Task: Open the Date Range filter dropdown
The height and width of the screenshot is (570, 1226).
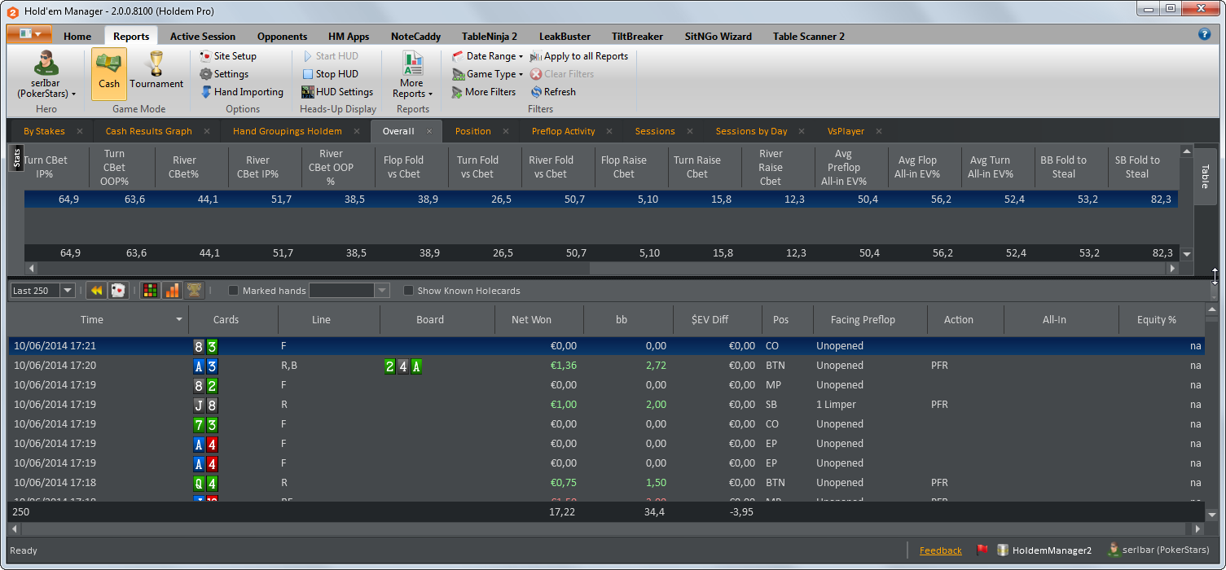Action: click(x=487, y=56)
